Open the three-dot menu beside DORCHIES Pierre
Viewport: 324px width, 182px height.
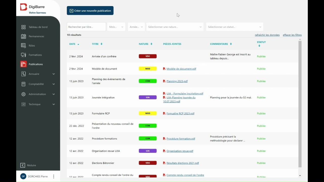pos(53,176)
